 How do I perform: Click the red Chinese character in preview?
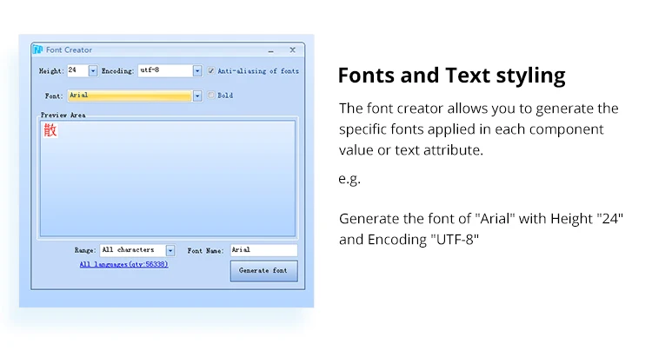(x=50, y=130)
